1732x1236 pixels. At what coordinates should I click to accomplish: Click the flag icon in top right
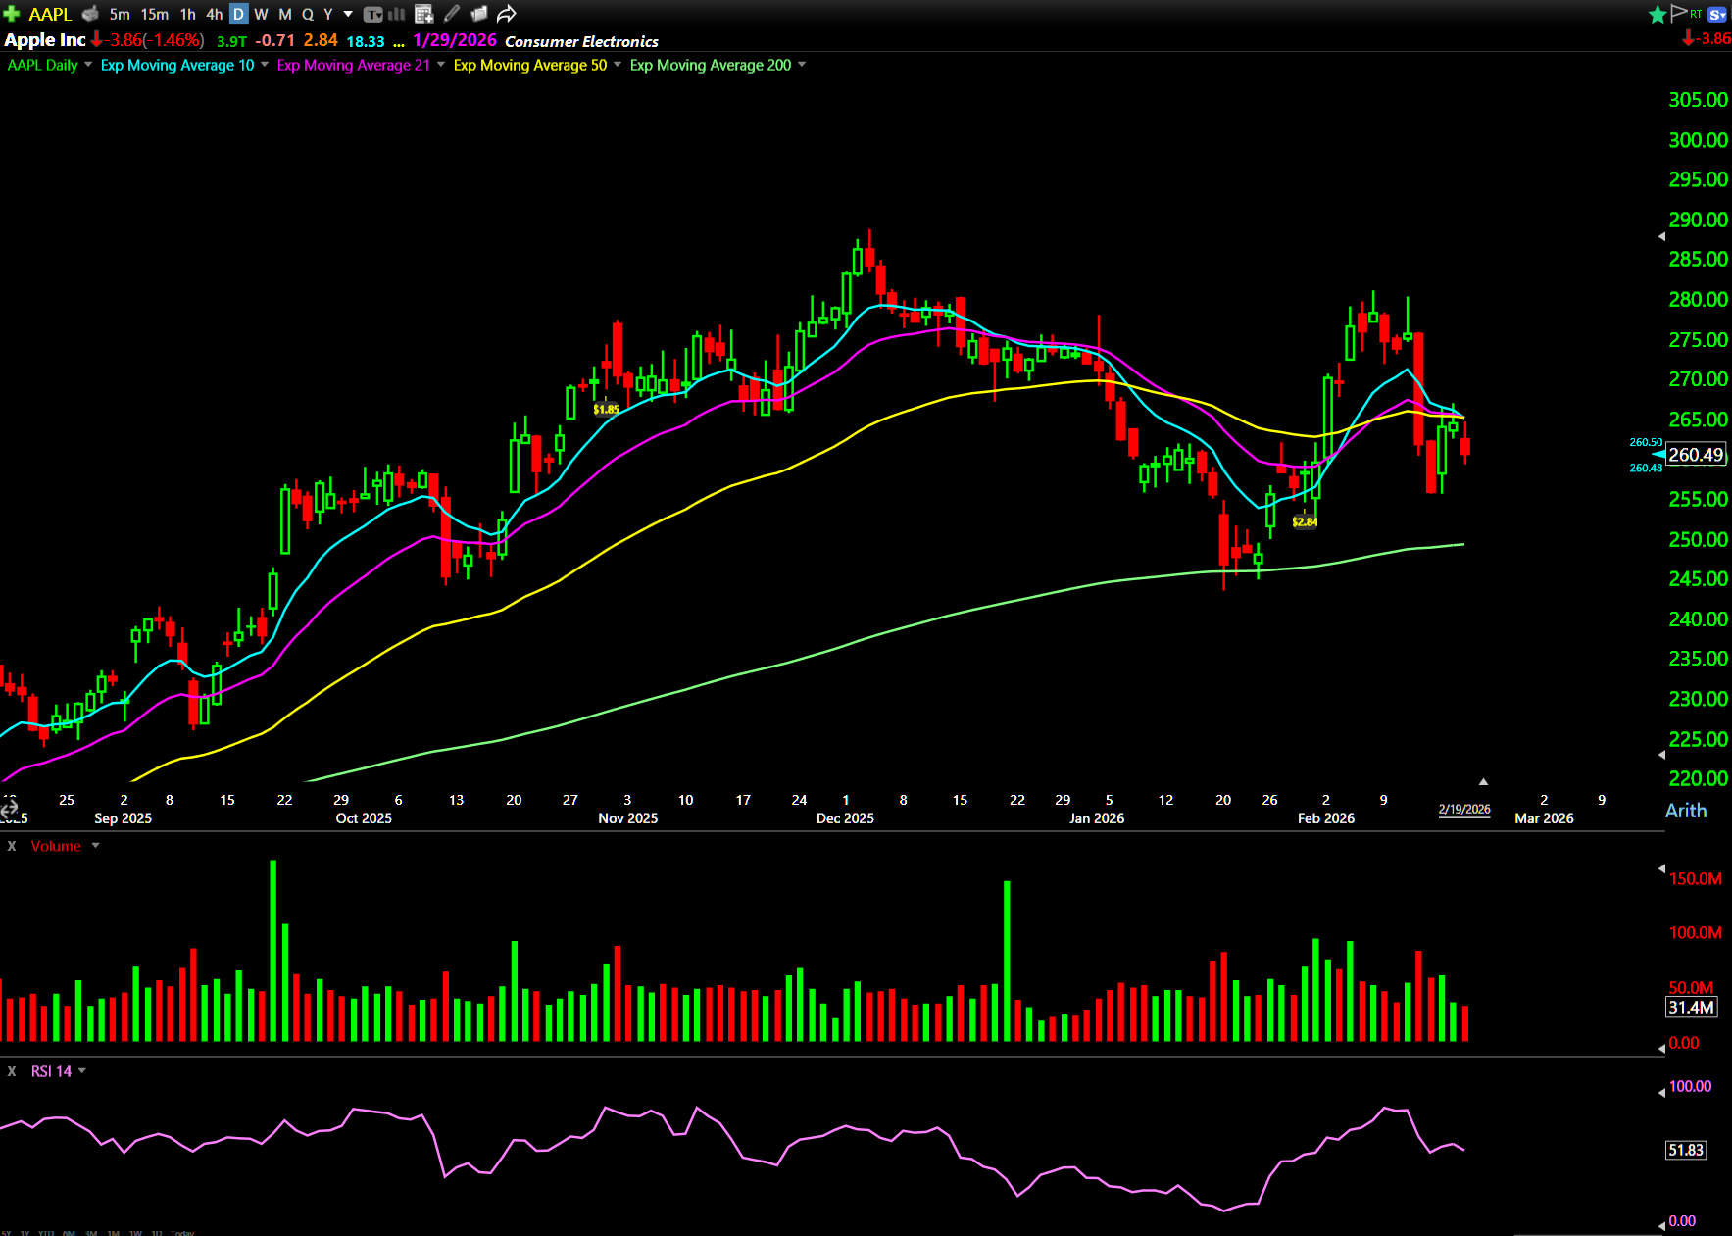point(1679,13)
